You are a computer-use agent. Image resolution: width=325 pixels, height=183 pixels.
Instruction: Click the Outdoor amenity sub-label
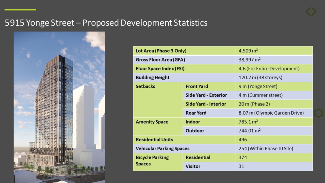pos(195,131)
